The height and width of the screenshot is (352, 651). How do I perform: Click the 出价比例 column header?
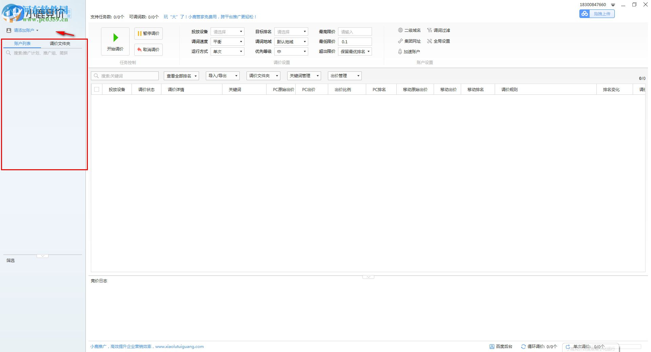347,90
